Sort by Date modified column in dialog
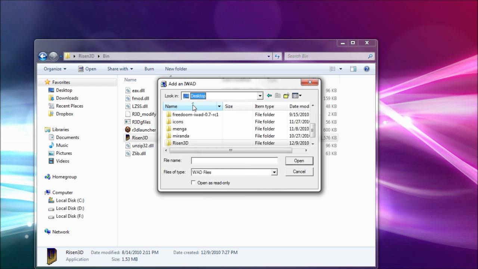 coord(299,106)
